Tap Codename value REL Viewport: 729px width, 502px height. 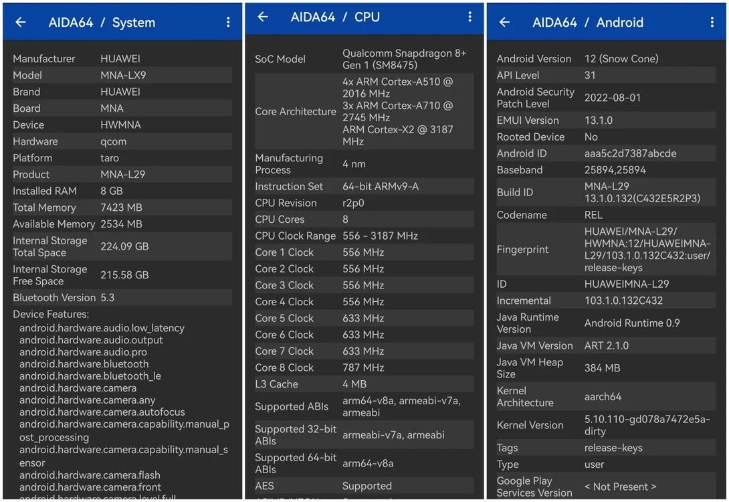coord(593,215)
